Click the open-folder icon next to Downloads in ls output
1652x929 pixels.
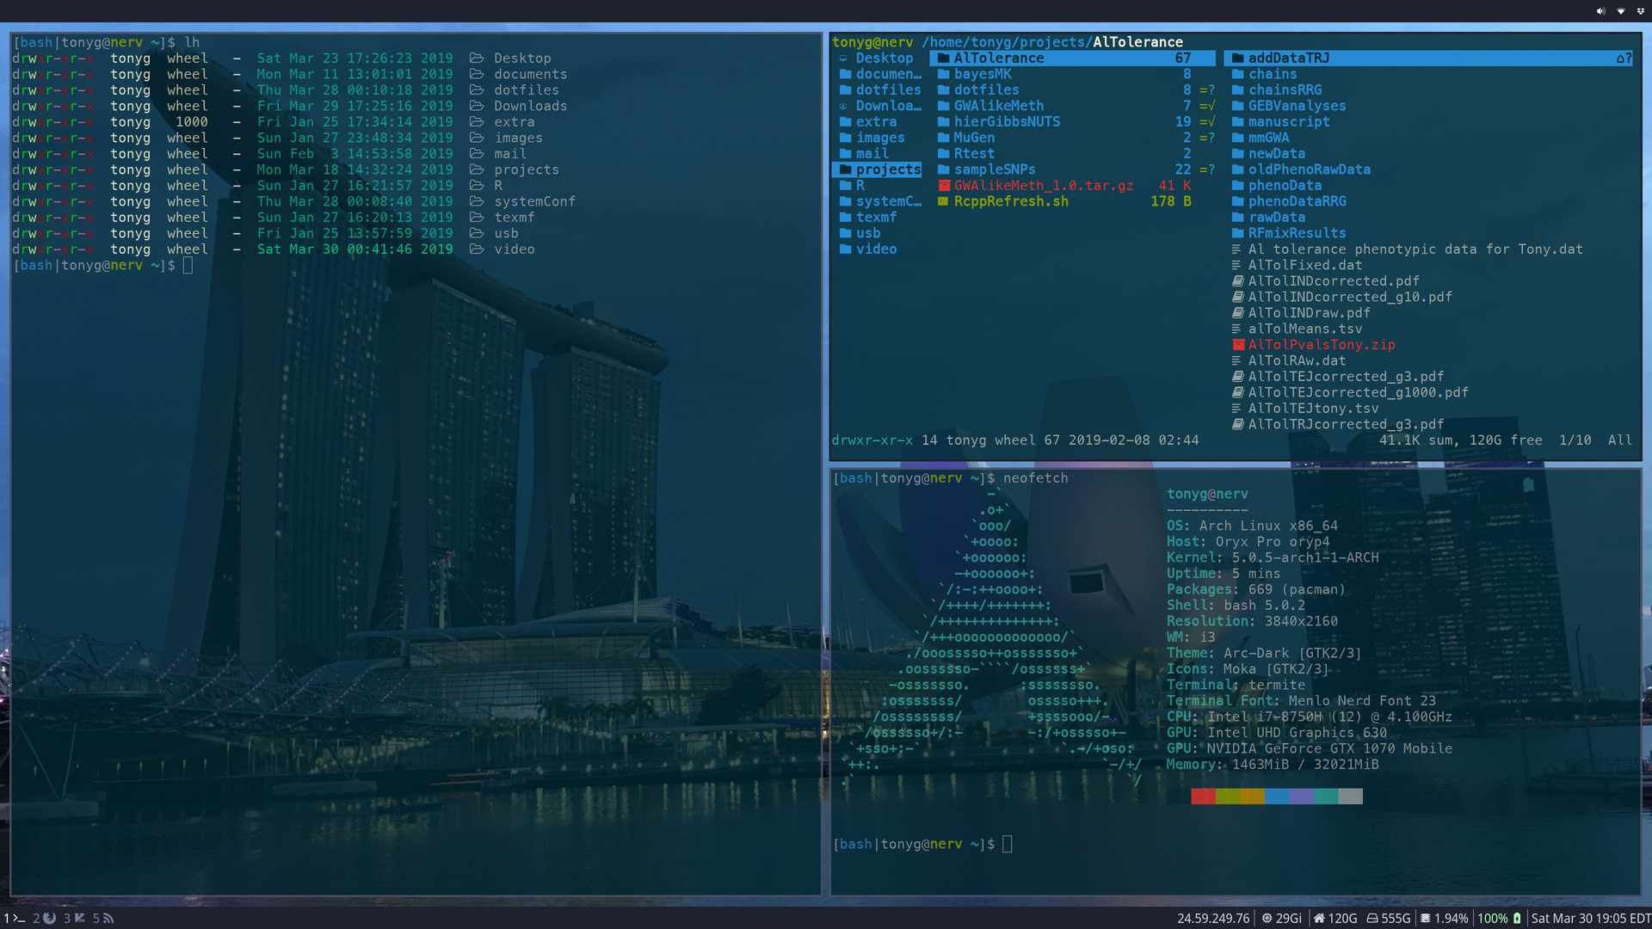pyautogui.click(x=476, y=106)
